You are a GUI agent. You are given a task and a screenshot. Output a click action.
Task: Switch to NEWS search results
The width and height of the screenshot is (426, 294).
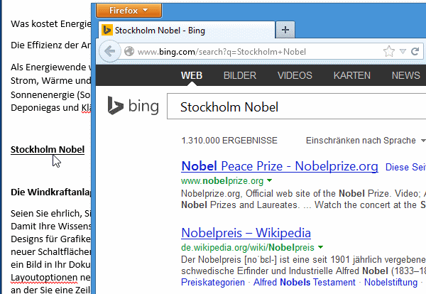(x=405, y=75)
